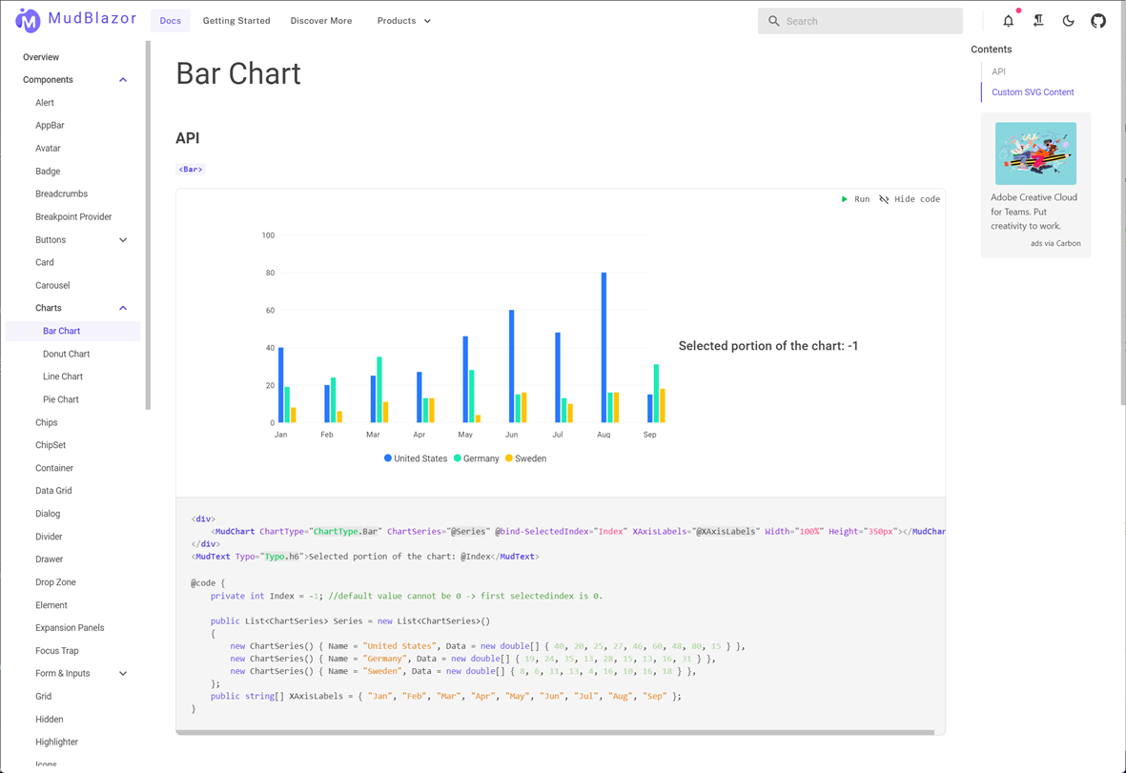This screenshot has width=1126, height=773.
Task: Click the search magnifier icon
Action: click(x=774, y=21)
